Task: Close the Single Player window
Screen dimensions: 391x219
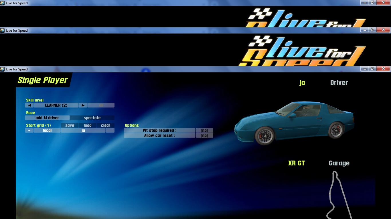Action: [383, 69]
